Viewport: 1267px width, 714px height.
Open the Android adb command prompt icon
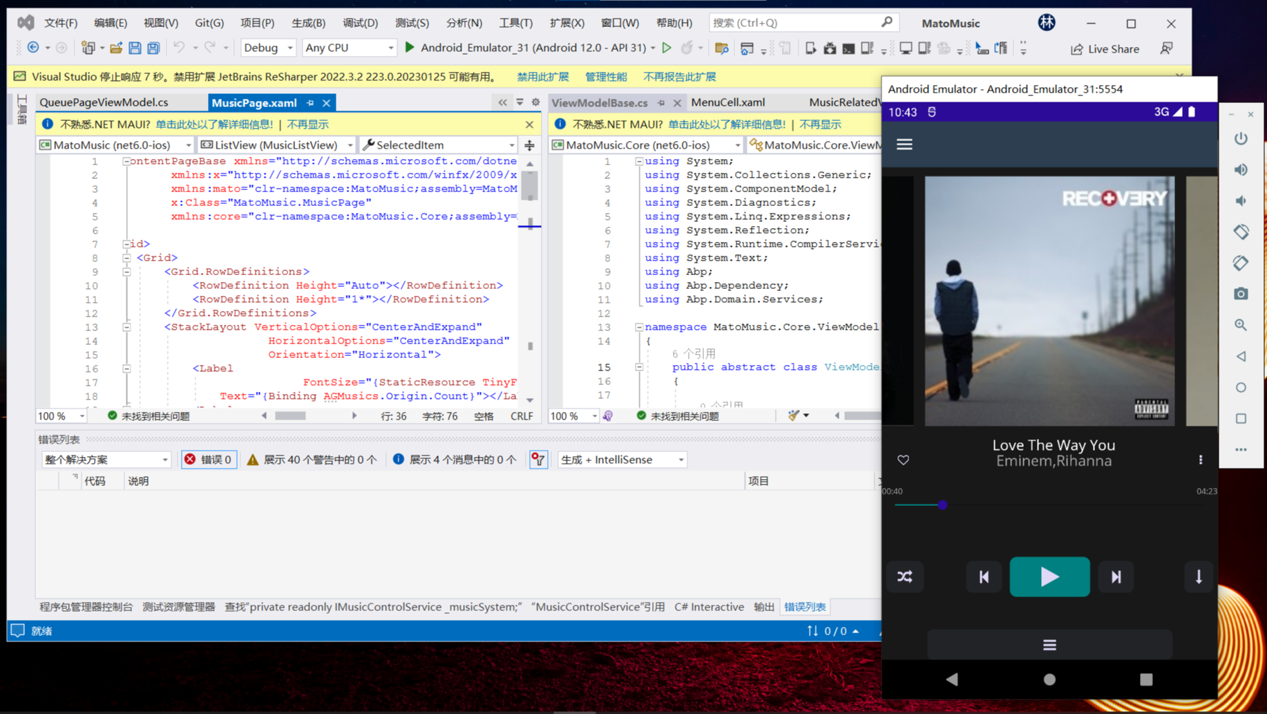tap(848, 48)
